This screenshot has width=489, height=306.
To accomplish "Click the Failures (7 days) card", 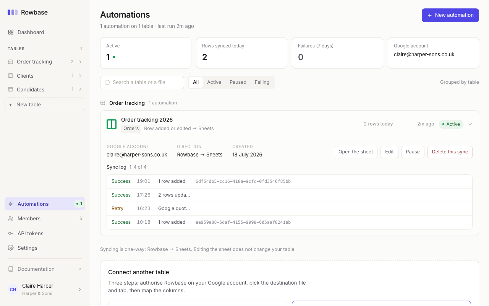I will click(x=337, y=53).
